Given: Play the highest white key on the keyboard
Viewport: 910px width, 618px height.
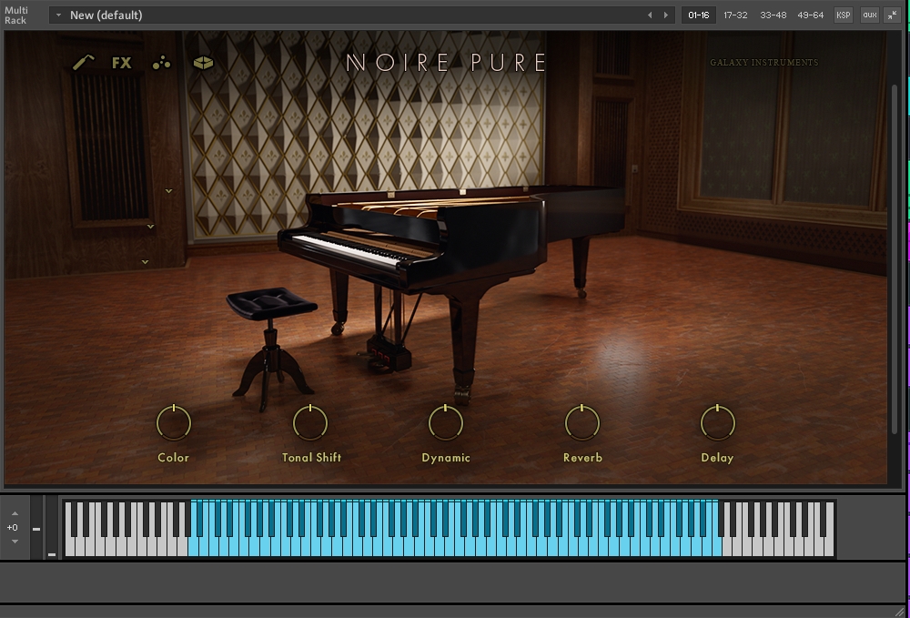Looking at the screenshot, I should pyautogui.click(x=829, y=547).
